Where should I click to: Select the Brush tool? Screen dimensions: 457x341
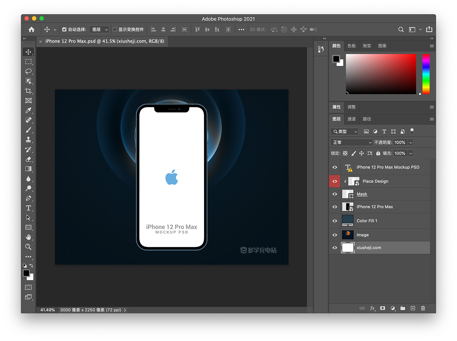[28, 130]
